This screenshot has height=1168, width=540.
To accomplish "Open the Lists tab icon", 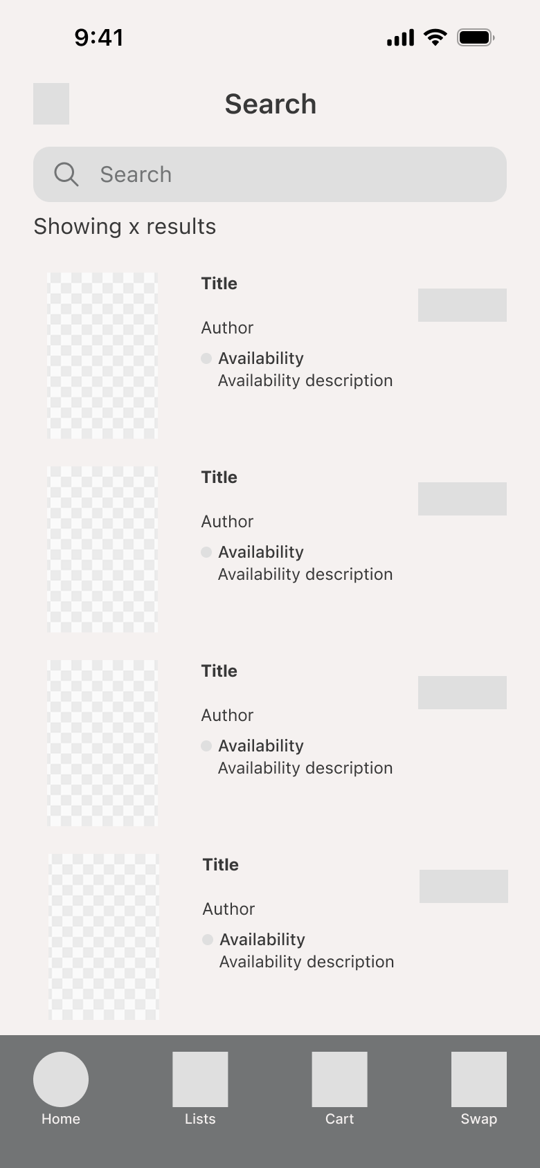I will click(200, 1079).
